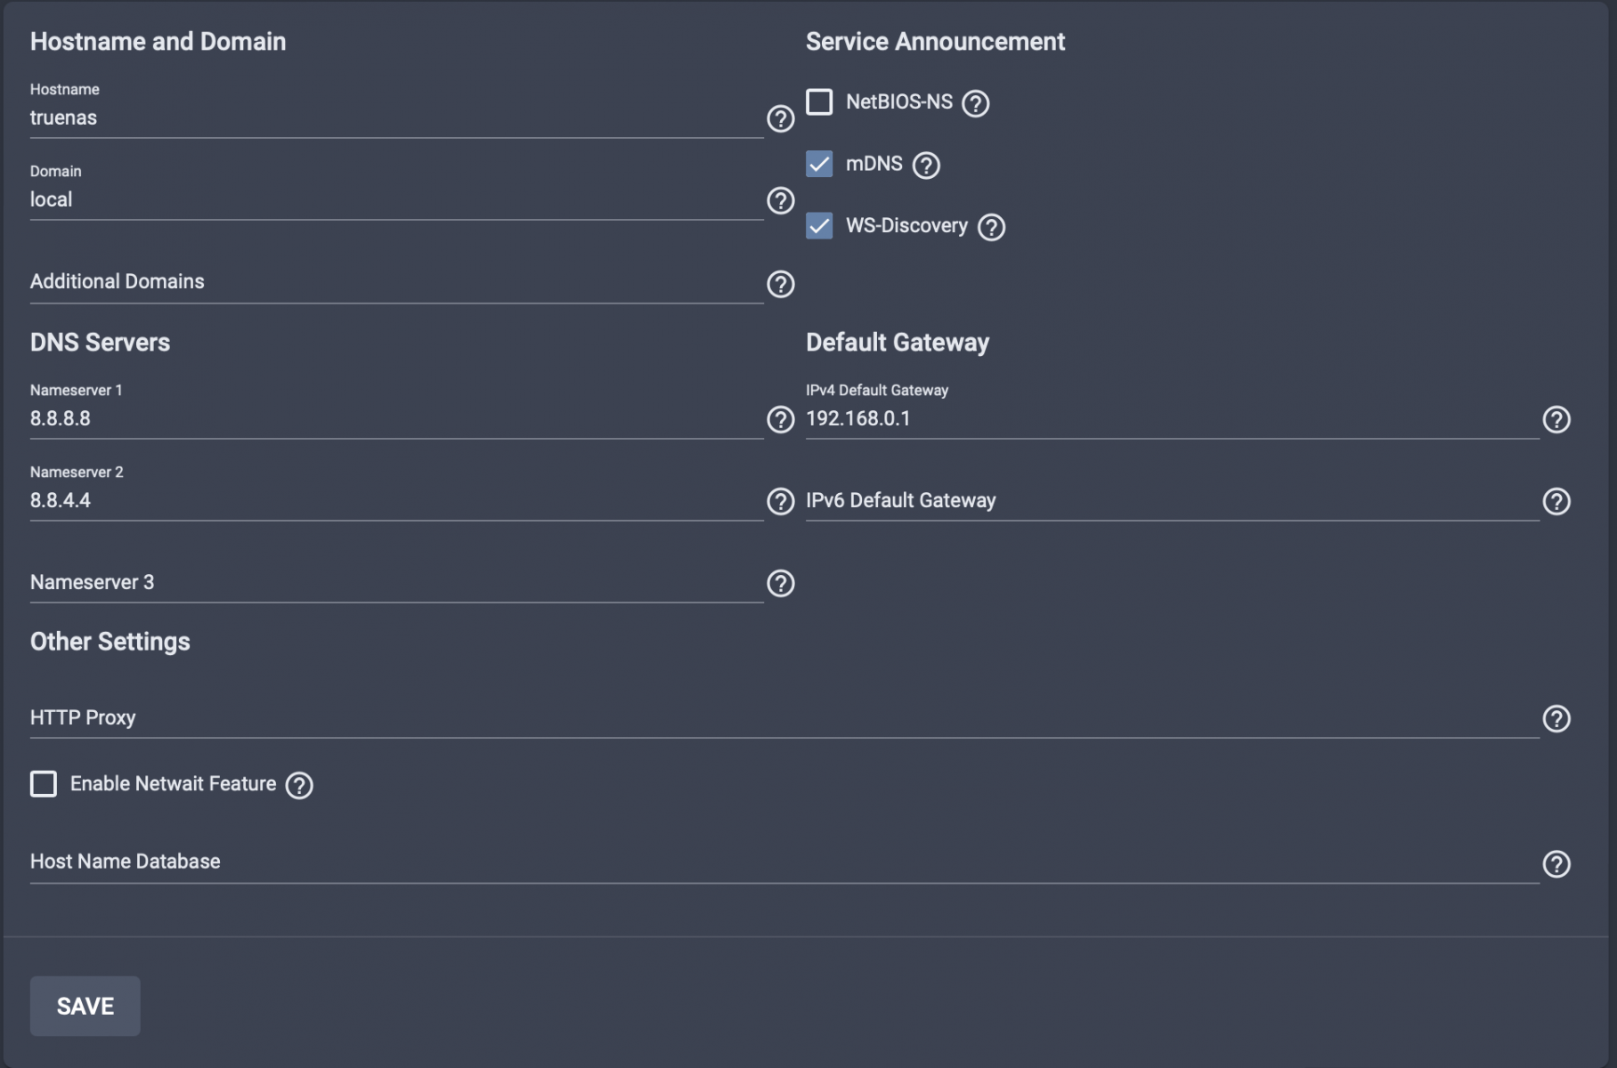Show help for Nameserver 1

click(780, 419)
